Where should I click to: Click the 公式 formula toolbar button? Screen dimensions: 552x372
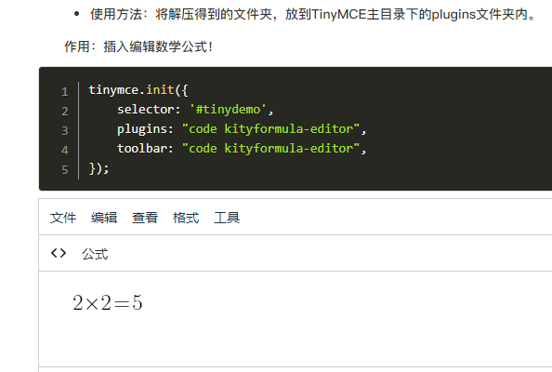tap(95, 254)
